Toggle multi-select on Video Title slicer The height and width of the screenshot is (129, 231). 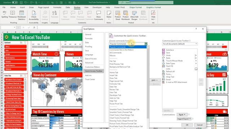pyautogui.click(x=21, y=76)
